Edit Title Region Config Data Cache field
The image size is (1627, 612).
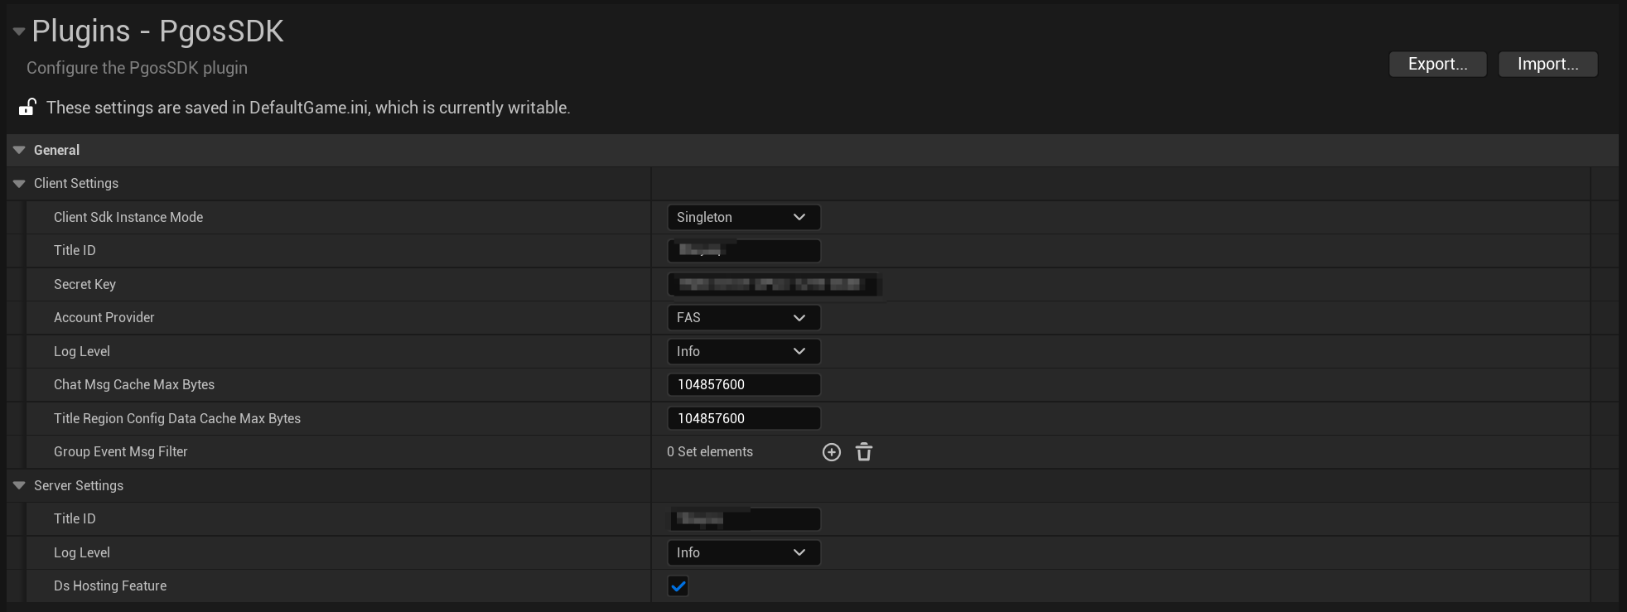tap(744, 418)
